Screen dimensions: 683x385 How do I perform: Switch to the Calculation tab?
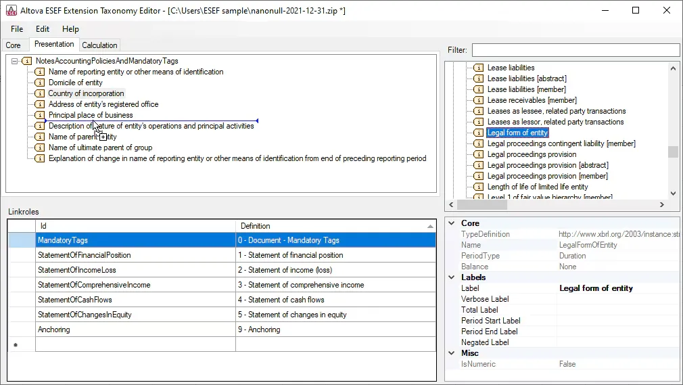(99, 45)
